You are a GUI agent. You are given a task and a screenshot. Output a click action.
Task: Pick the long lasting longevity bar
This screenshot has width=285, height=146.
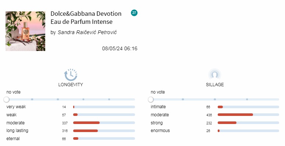[104, 131]
